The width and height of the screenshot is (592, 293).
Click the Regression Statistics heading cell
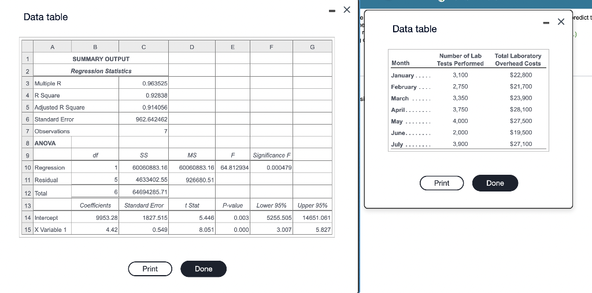point(101,71)
